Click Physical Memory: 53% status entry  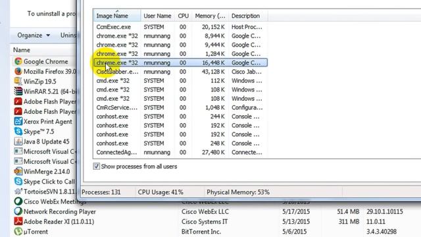pyautogui.click(x=238, y=192)
